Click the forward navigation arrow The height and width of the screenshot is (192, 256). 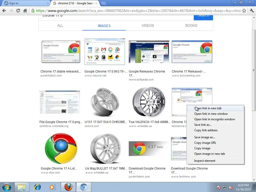(x=11, y=11)
